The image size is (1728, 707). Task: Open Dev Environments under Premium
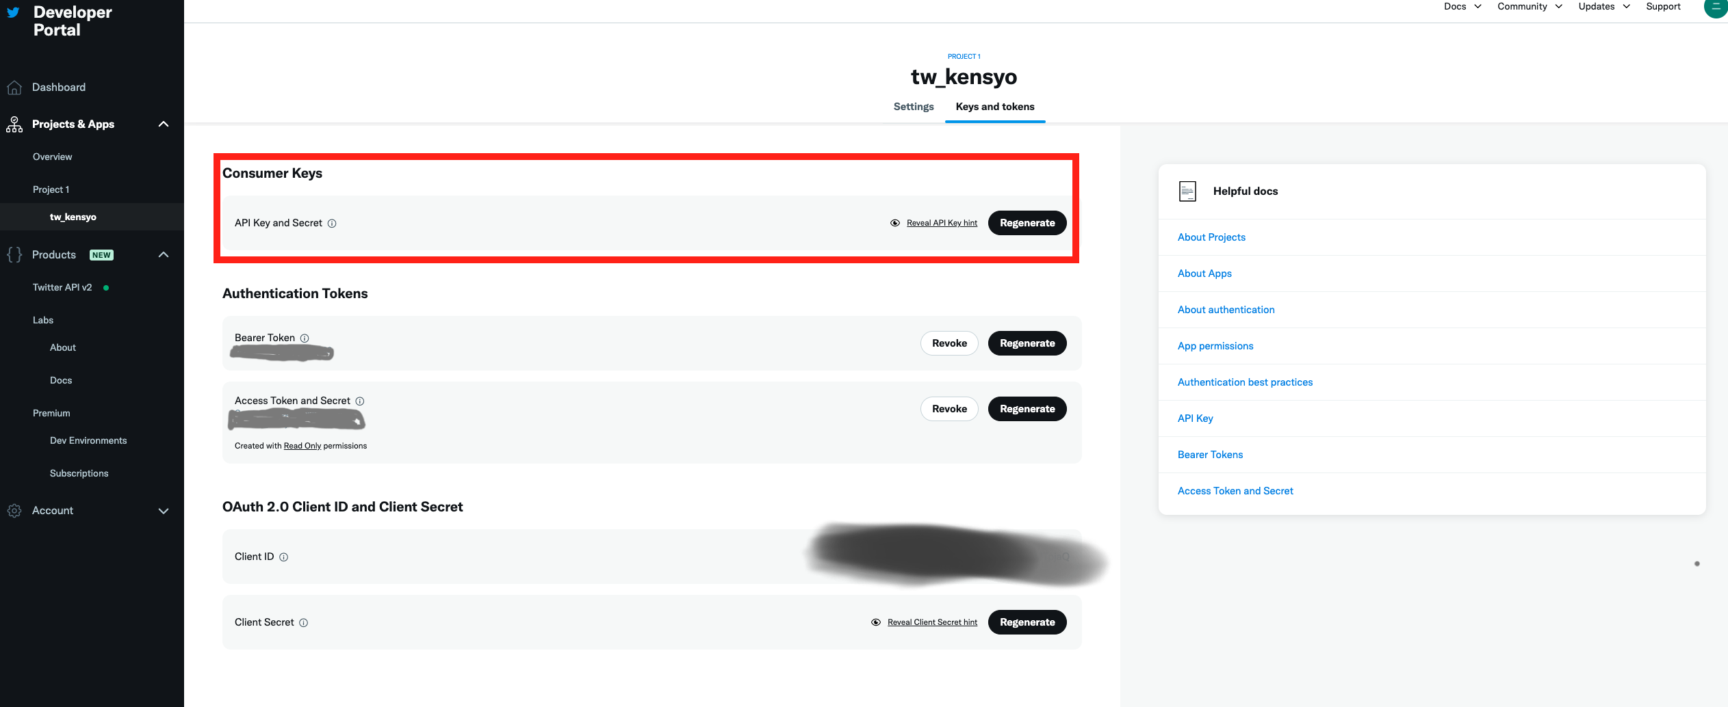click(88, 441)
